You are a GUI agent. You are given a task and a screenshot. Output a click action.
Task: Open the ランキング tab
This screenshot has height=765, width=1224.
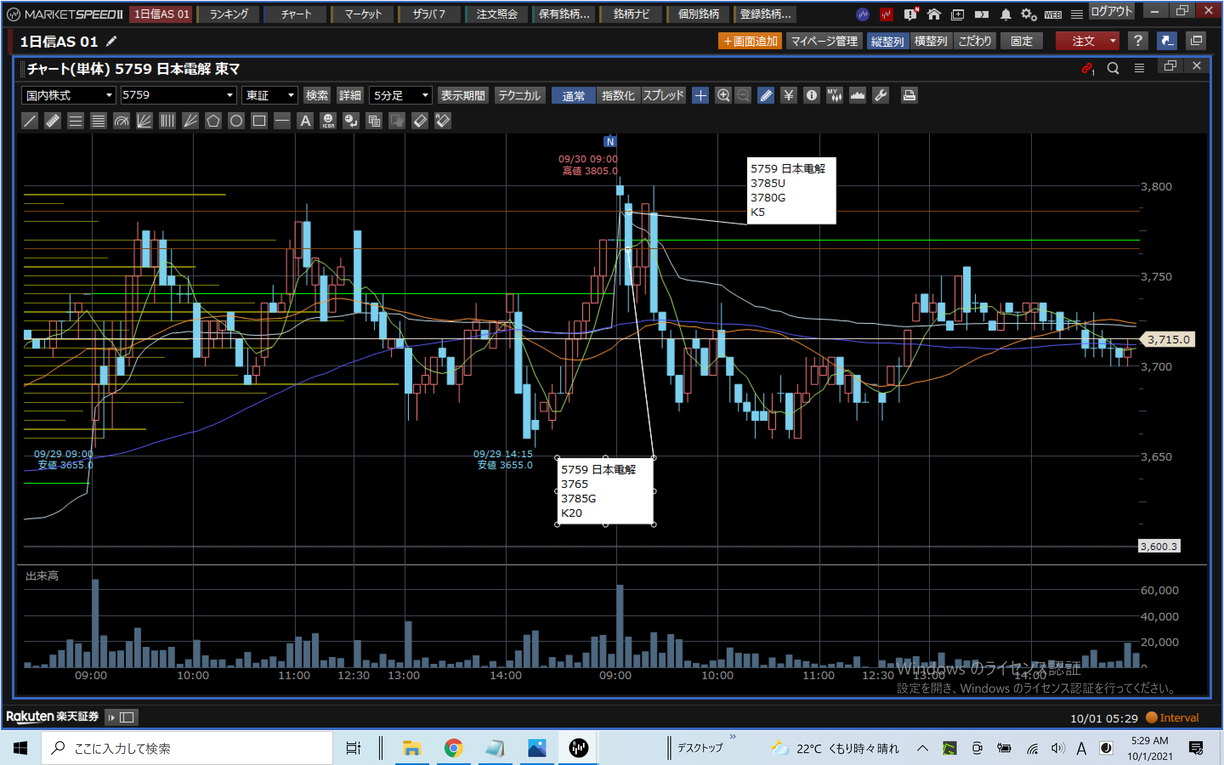(x=229, y=14)
